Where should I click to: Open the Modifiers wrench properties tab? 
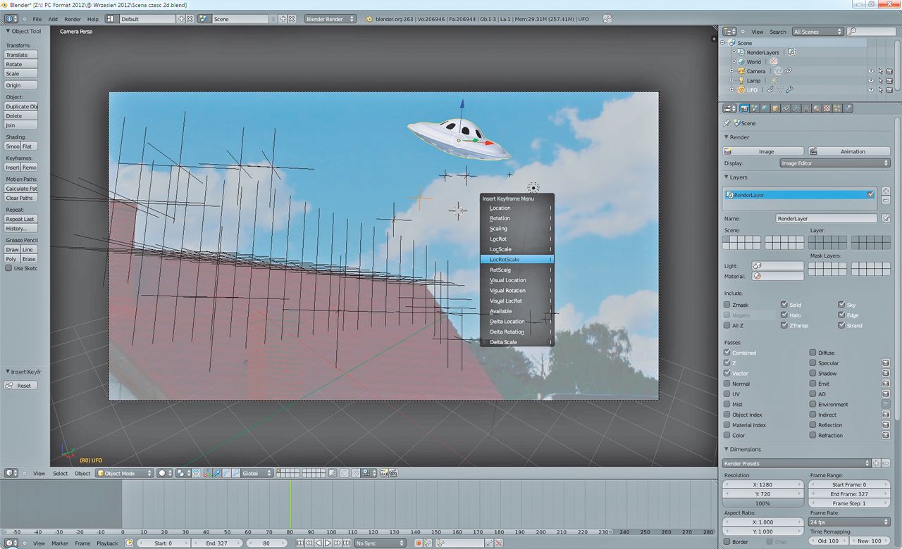pos(796,108)
